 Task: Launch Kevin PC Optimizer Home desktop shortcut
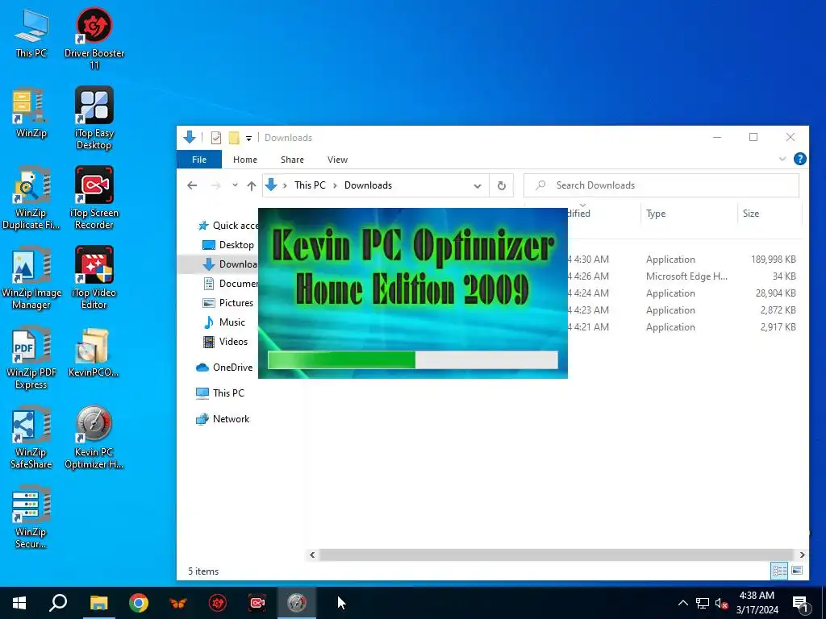click(94, 438)
